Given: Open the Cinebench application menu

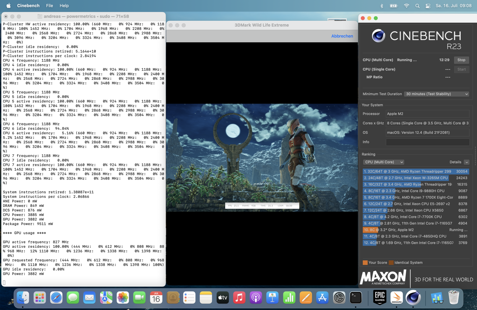Looking at the screenshot, I should [x=28, y=6].
